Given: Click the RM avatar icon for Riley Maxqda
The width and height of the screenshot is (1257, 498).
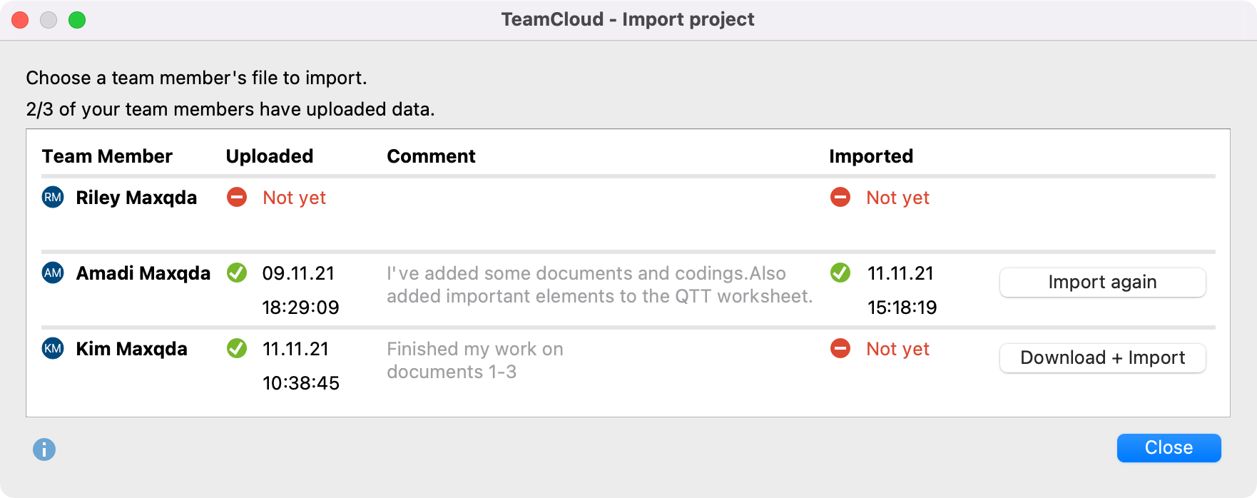Looking at the screenshot, I should coord(53,198).
